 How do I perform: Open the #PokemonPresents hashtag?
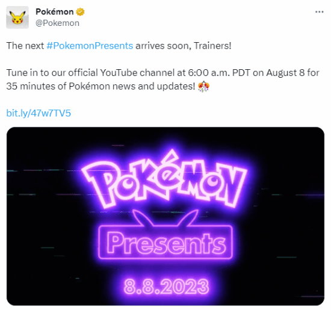click(x=90, y=46)
